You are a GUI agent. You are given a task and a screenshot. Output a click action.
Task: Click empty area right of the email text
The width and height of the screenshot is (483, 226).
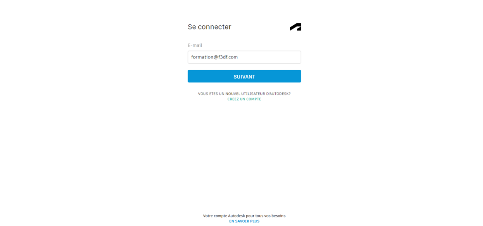(270, 57)
